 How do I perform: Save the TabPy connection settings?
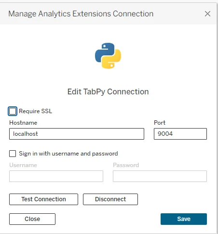click(x=184, y=219)
